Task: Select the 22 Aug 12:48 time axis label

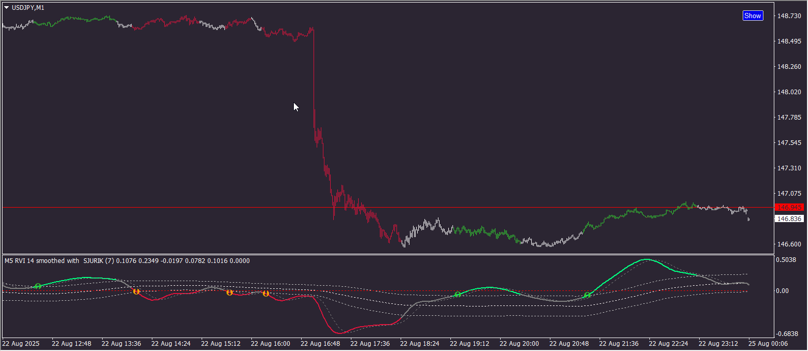Action: pos(72,343)
